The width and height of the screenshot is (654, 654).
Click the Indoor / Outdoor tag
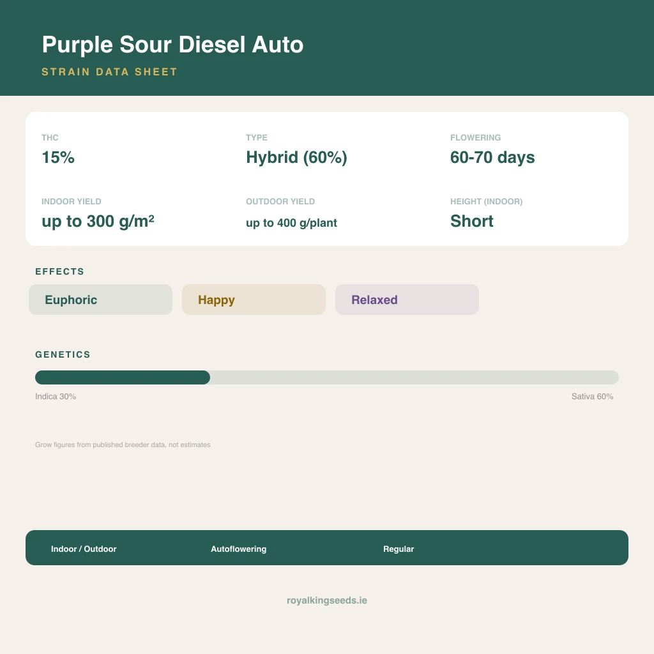pyautogui.click(x=84, y=549)
